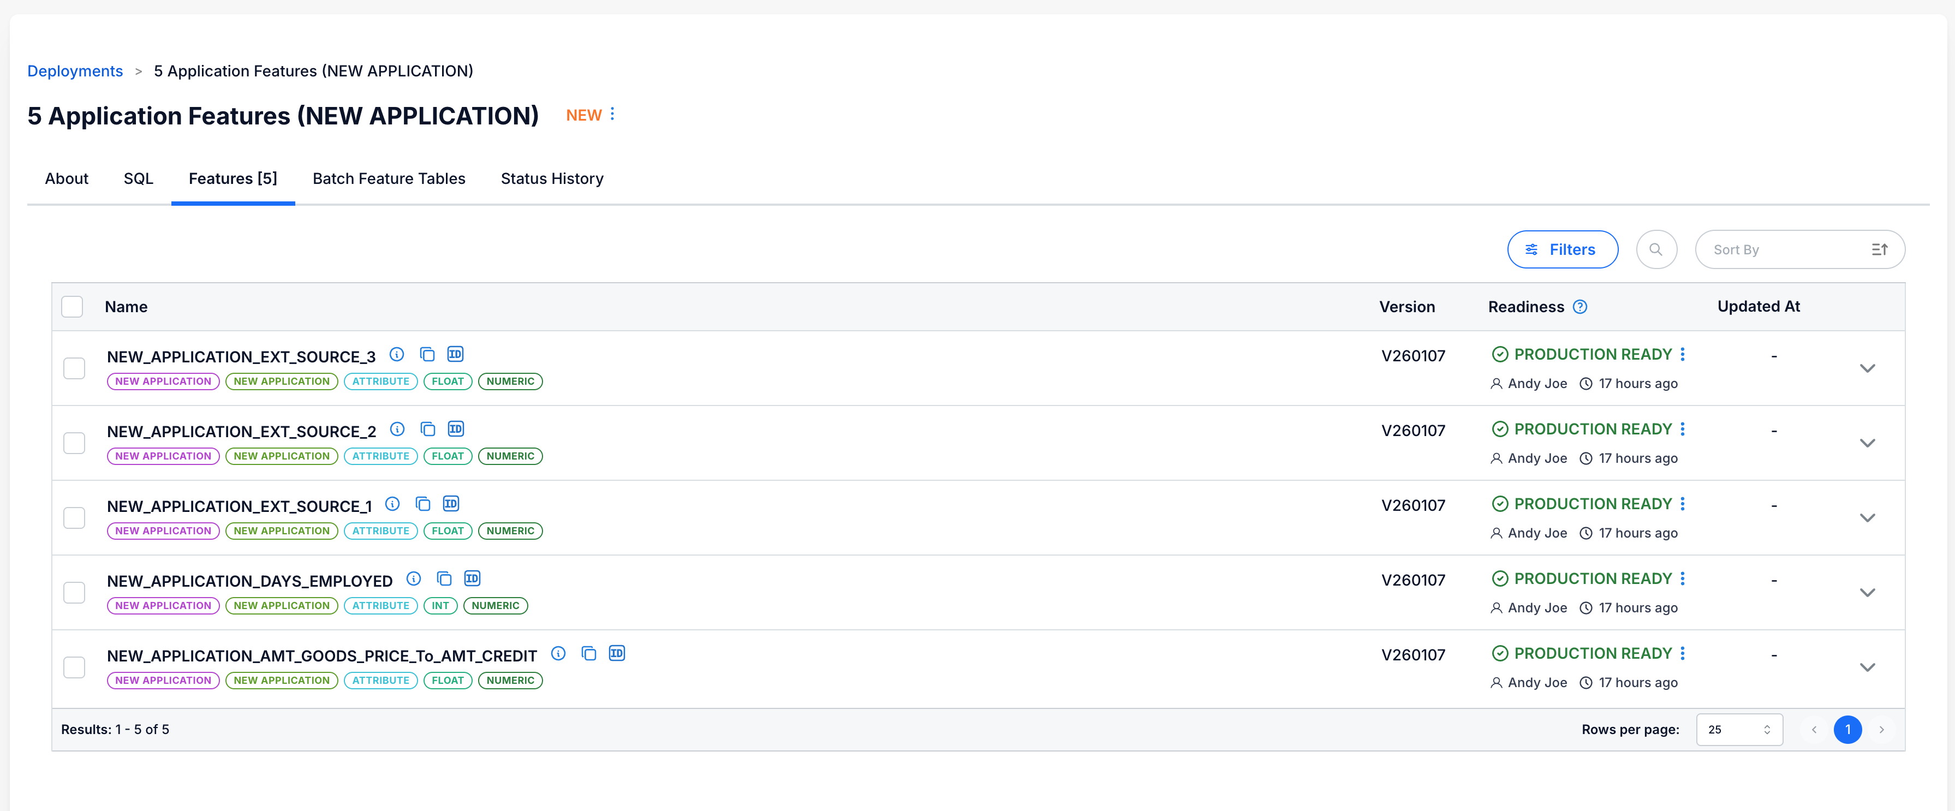
Task: Open the kebab menu next to NEW label
Action: coord(613,114)
